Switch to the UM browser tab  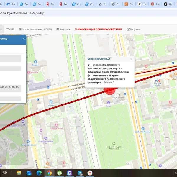(142, 4)
